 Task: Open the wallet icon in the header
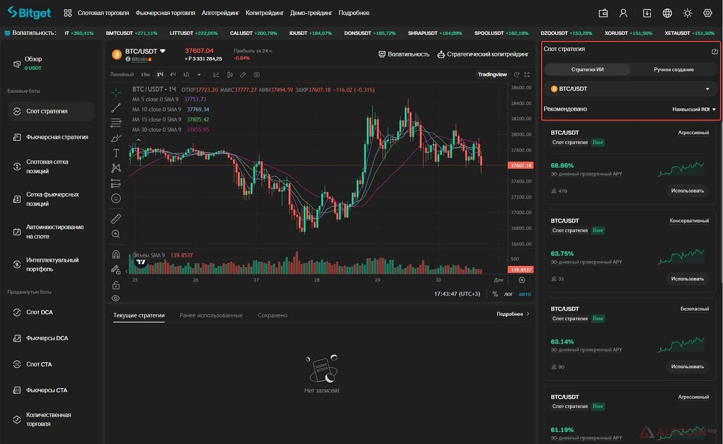603,13
